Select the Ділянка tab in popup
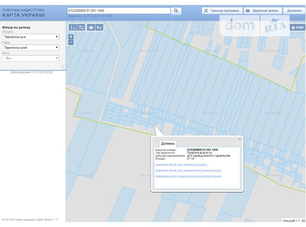Viewport: 306px width, 227px height. [168, 144]
